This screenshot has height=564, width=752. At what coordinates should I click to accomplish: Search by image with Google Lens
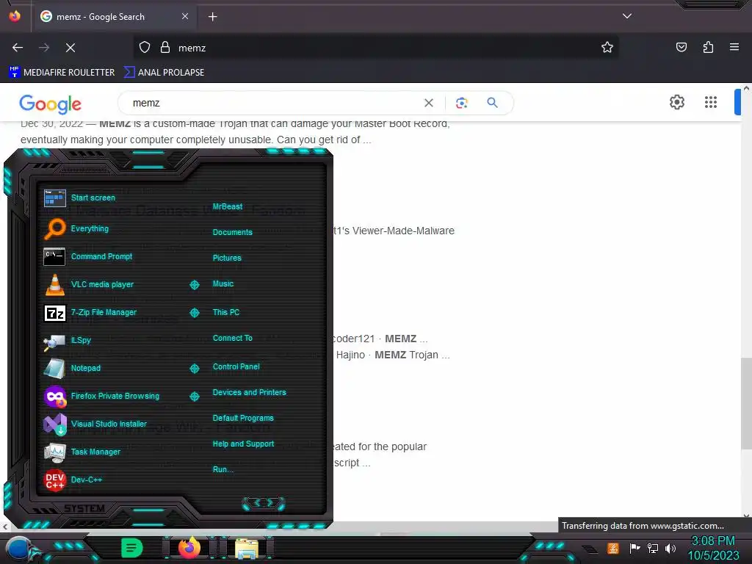[x=462, y=103]
